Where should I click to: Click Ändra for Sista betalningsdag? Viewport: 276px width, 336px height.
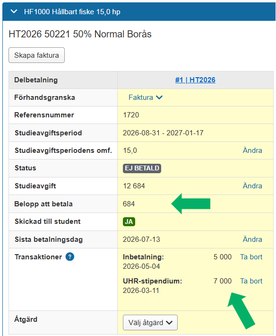point(252,239)
